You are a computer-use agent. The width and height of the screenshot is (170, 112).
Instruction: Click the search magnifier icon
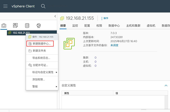43,6
